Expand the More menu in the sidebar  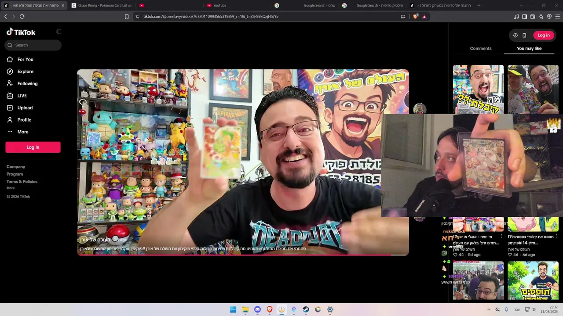point(23,132)
